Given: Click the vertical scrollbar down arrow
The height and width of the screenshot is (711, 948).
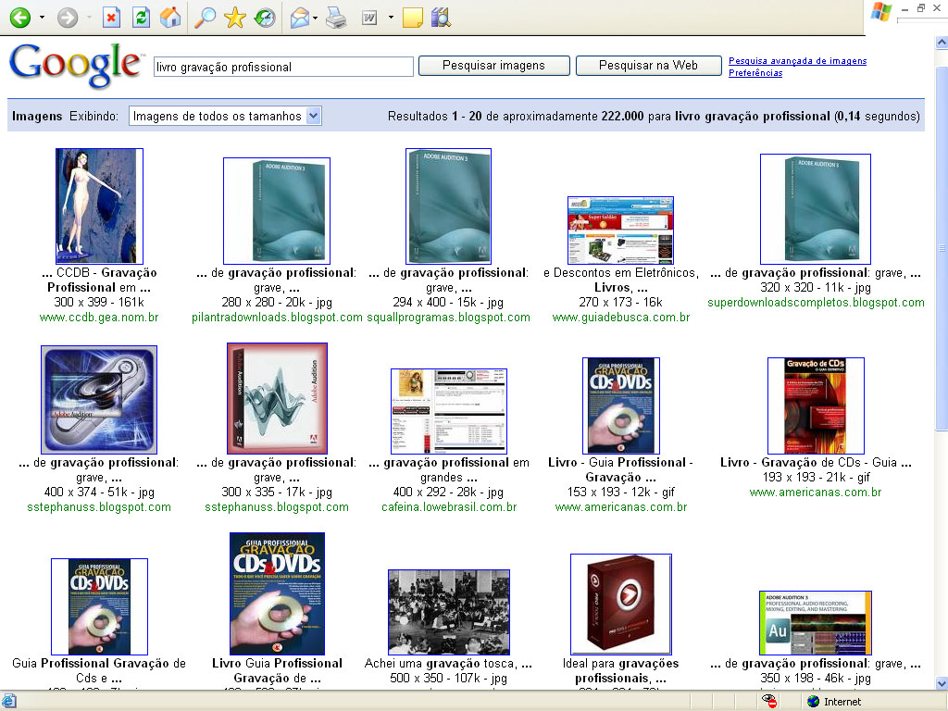Looking at the screenshot, I should pos(941,684).
